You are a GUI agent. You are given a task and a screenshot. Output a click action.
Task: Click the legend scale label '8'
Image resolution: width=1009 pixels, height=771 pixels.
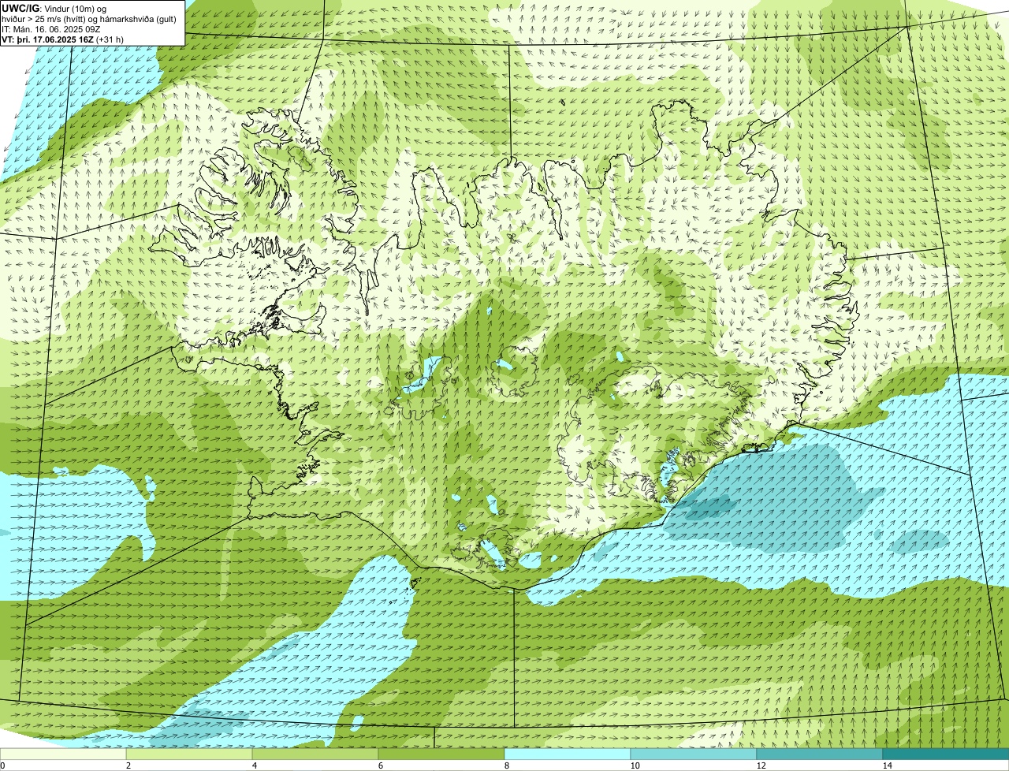(506, 765)
